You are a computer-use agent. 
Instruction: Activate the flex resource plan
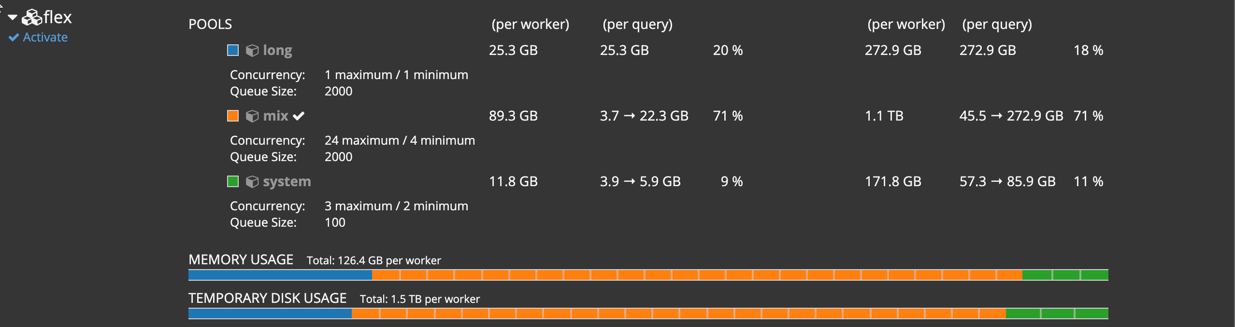45,37
